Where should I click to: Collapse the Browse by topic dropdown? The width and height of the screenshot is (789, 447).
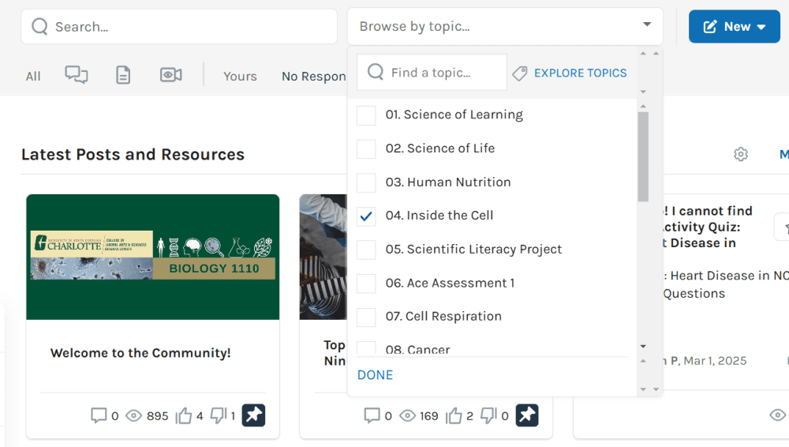pyautogui.click(x=647, y=25)
